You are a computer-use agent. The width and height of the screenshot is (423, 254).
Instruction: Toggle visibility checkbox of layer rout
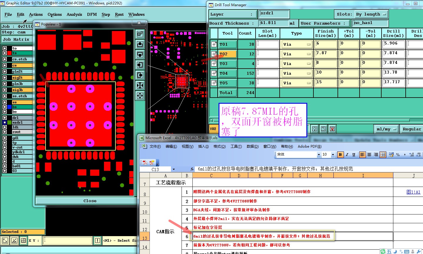click(x=5, y=132)
